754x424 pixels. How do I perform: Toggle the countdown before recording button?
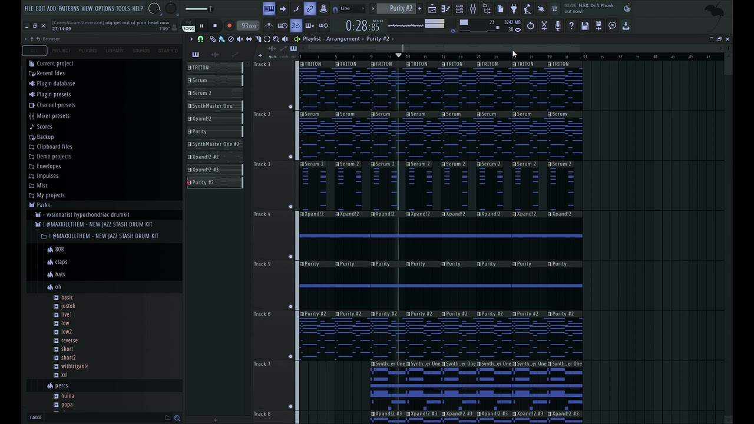pyautogui.click(x=296, y=26)
